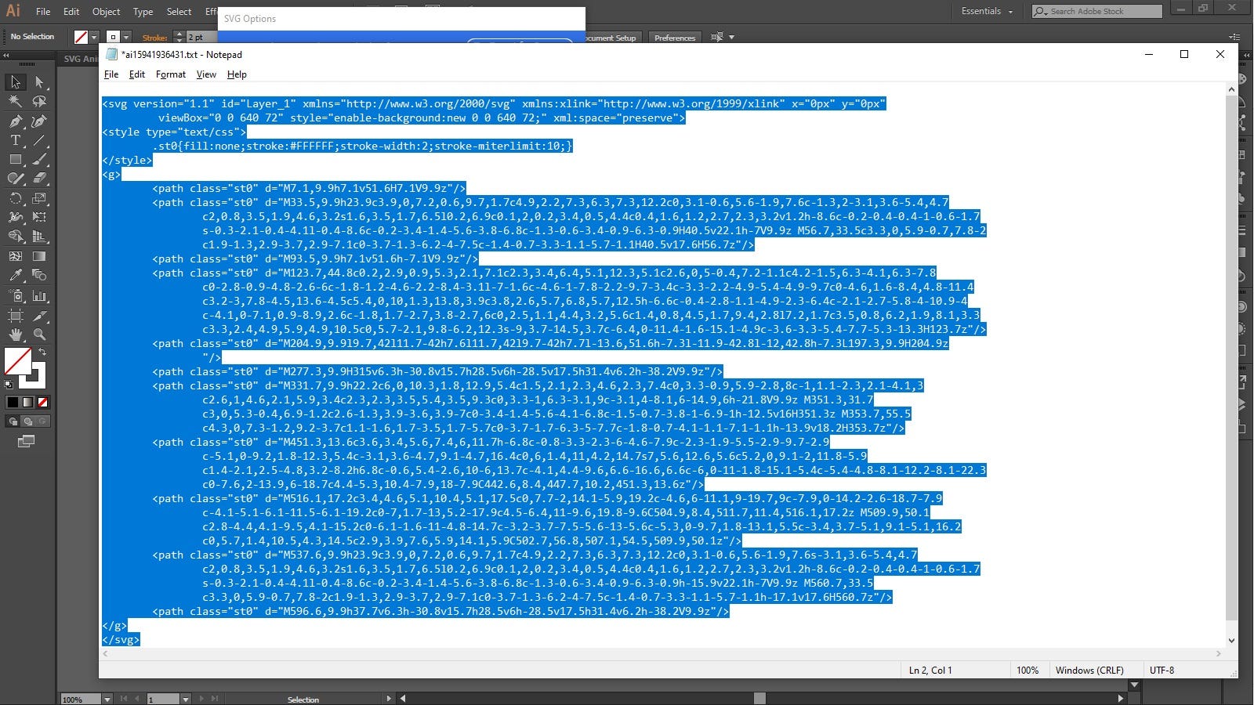1254x705 pixels.
Task: Select the Lasso tool
Action: [x=39, y=101]
